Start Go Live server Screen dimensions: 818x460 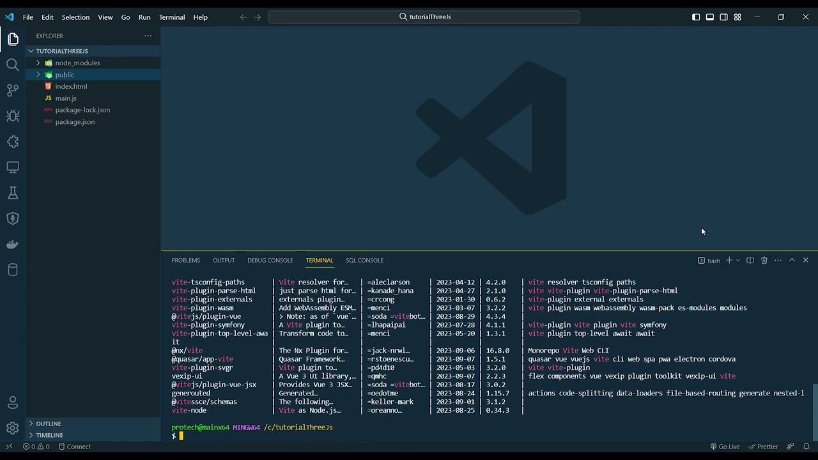pos(725,447)
